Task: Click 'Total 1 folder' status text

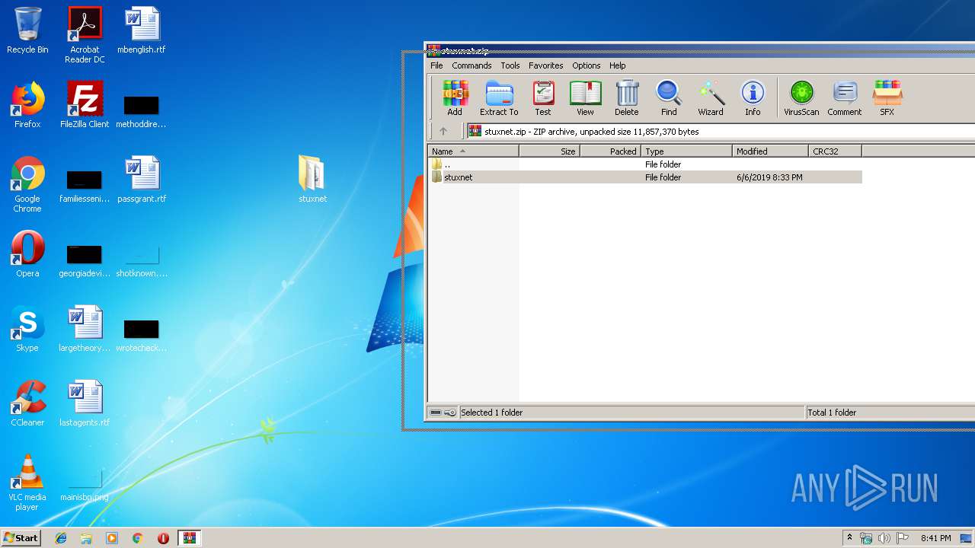Action: pyautogui.click(x=832, y=413)
